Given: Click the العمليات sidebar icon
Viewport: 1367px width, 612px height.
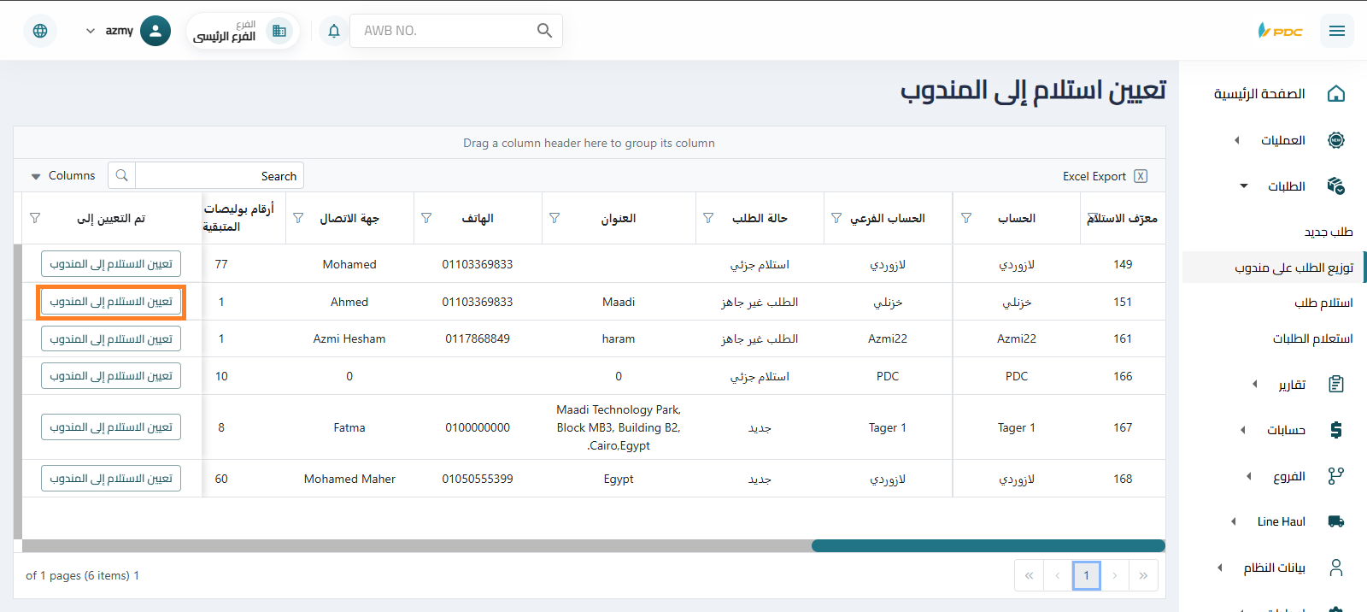Looking at the screenshot, I should tap(1336, 140).
